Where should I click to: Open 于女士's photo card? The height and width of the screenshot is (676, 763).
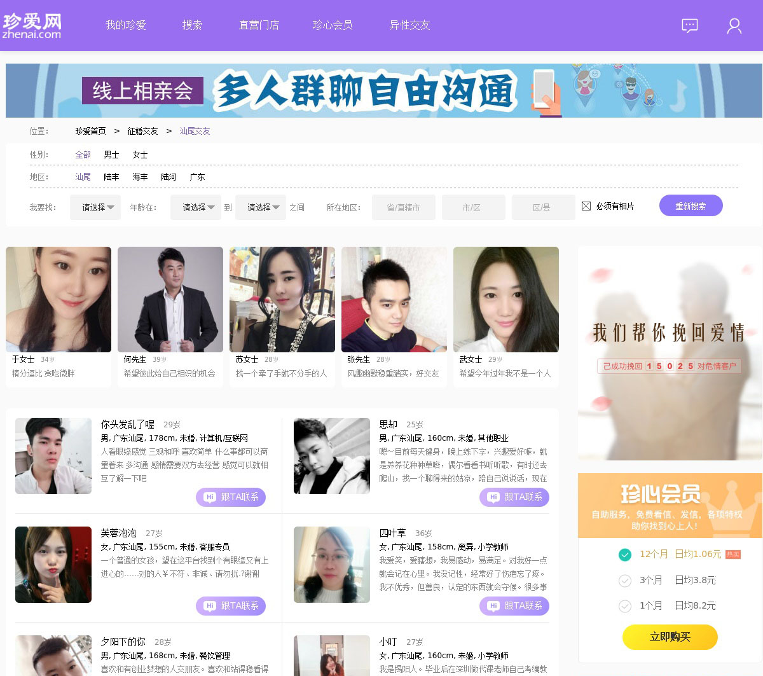tap(58, 300)
